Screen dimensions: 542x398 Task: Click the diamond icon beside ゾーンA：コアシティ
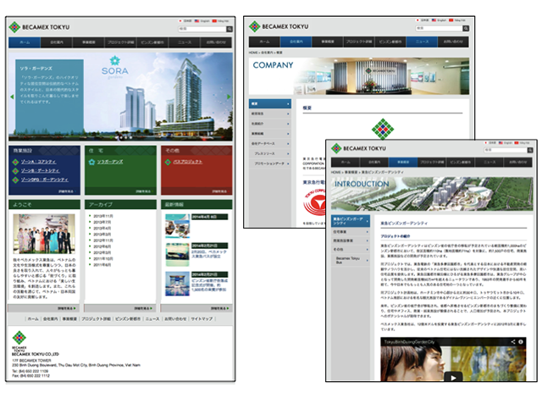15,162
